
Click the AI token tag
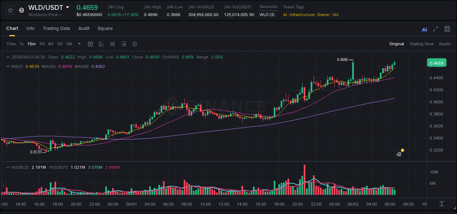pyautogui.click(x=285, y=15)
